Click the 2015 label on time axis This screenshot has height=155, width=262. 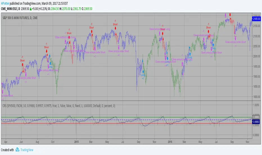coord(76,142)
